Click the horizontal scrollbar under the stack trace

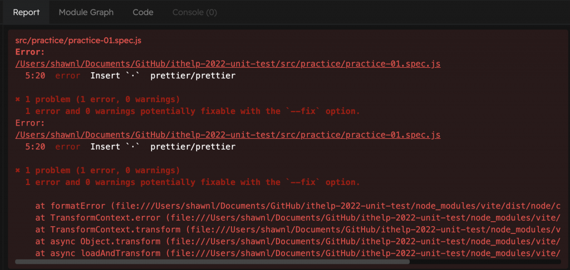click(212, 261)
